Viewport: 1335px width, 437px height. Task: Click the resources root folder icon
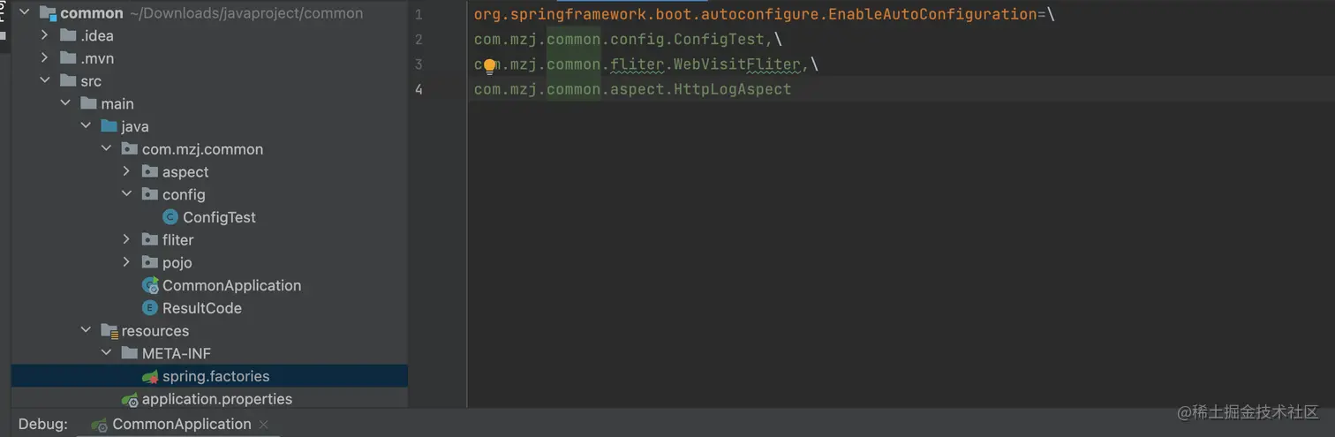(x=109, y=331)
